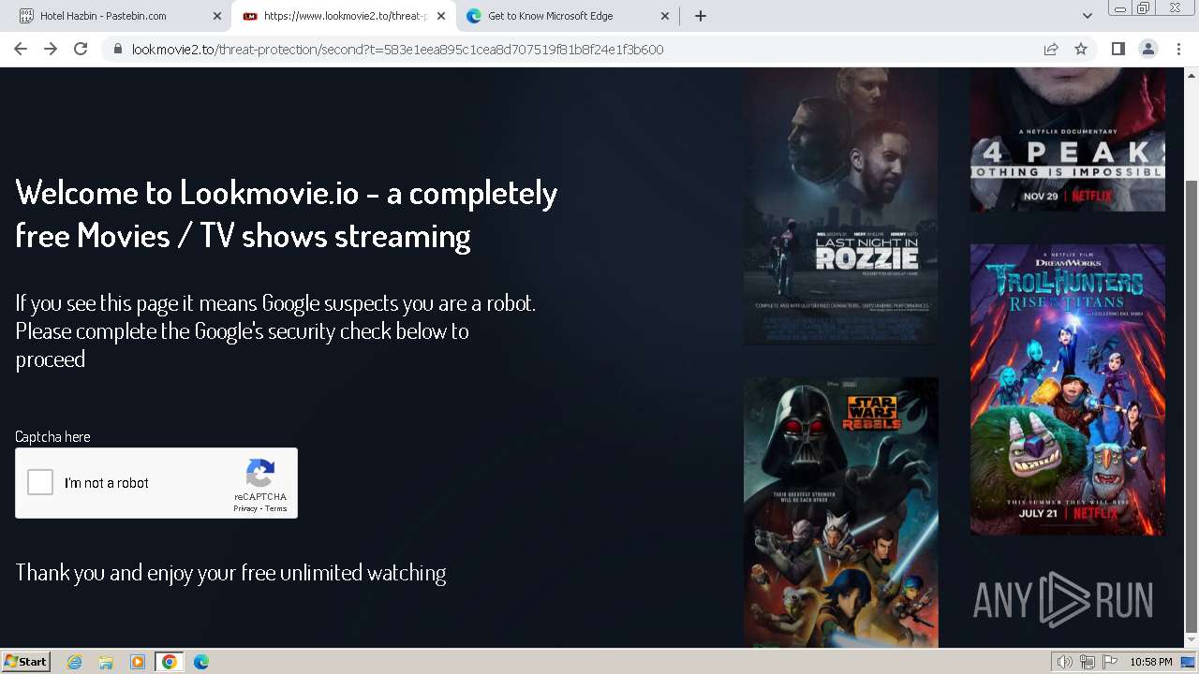Image resolution: width=1199 pixels, height=674 pixels.
Task: Close the lookmovie2.to tab
Action: click(441, 16)
